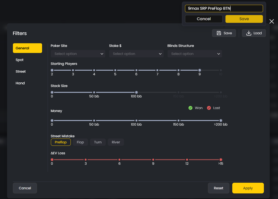Select the General filter tab
The image size is (278, 199).
[x=27, y=48]
